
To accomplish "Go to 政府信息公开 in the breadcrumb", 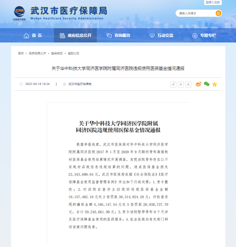I will pyautogui.click(x=37, y=54).
